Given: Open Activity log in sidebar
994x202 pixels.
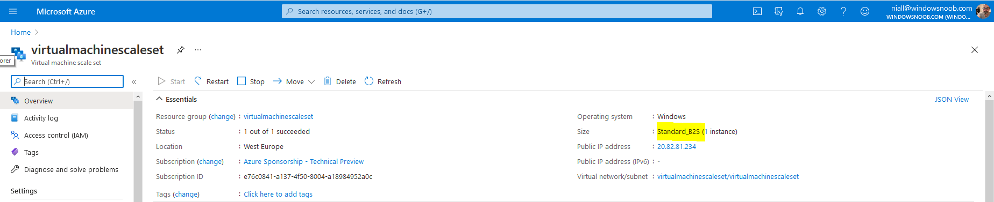Looking at the screenshot, I should [41, 118].
